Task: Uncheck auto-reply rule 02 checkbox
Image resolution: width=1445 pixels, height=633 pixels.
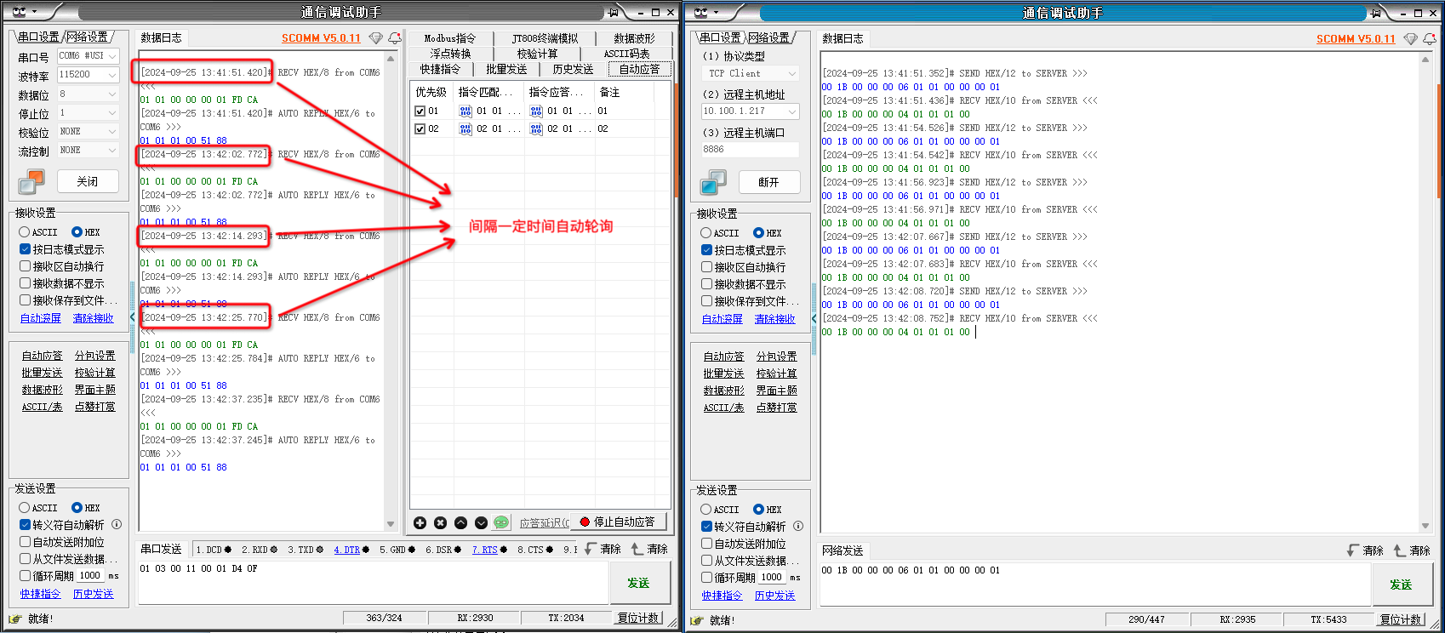Action: (420, 129)
